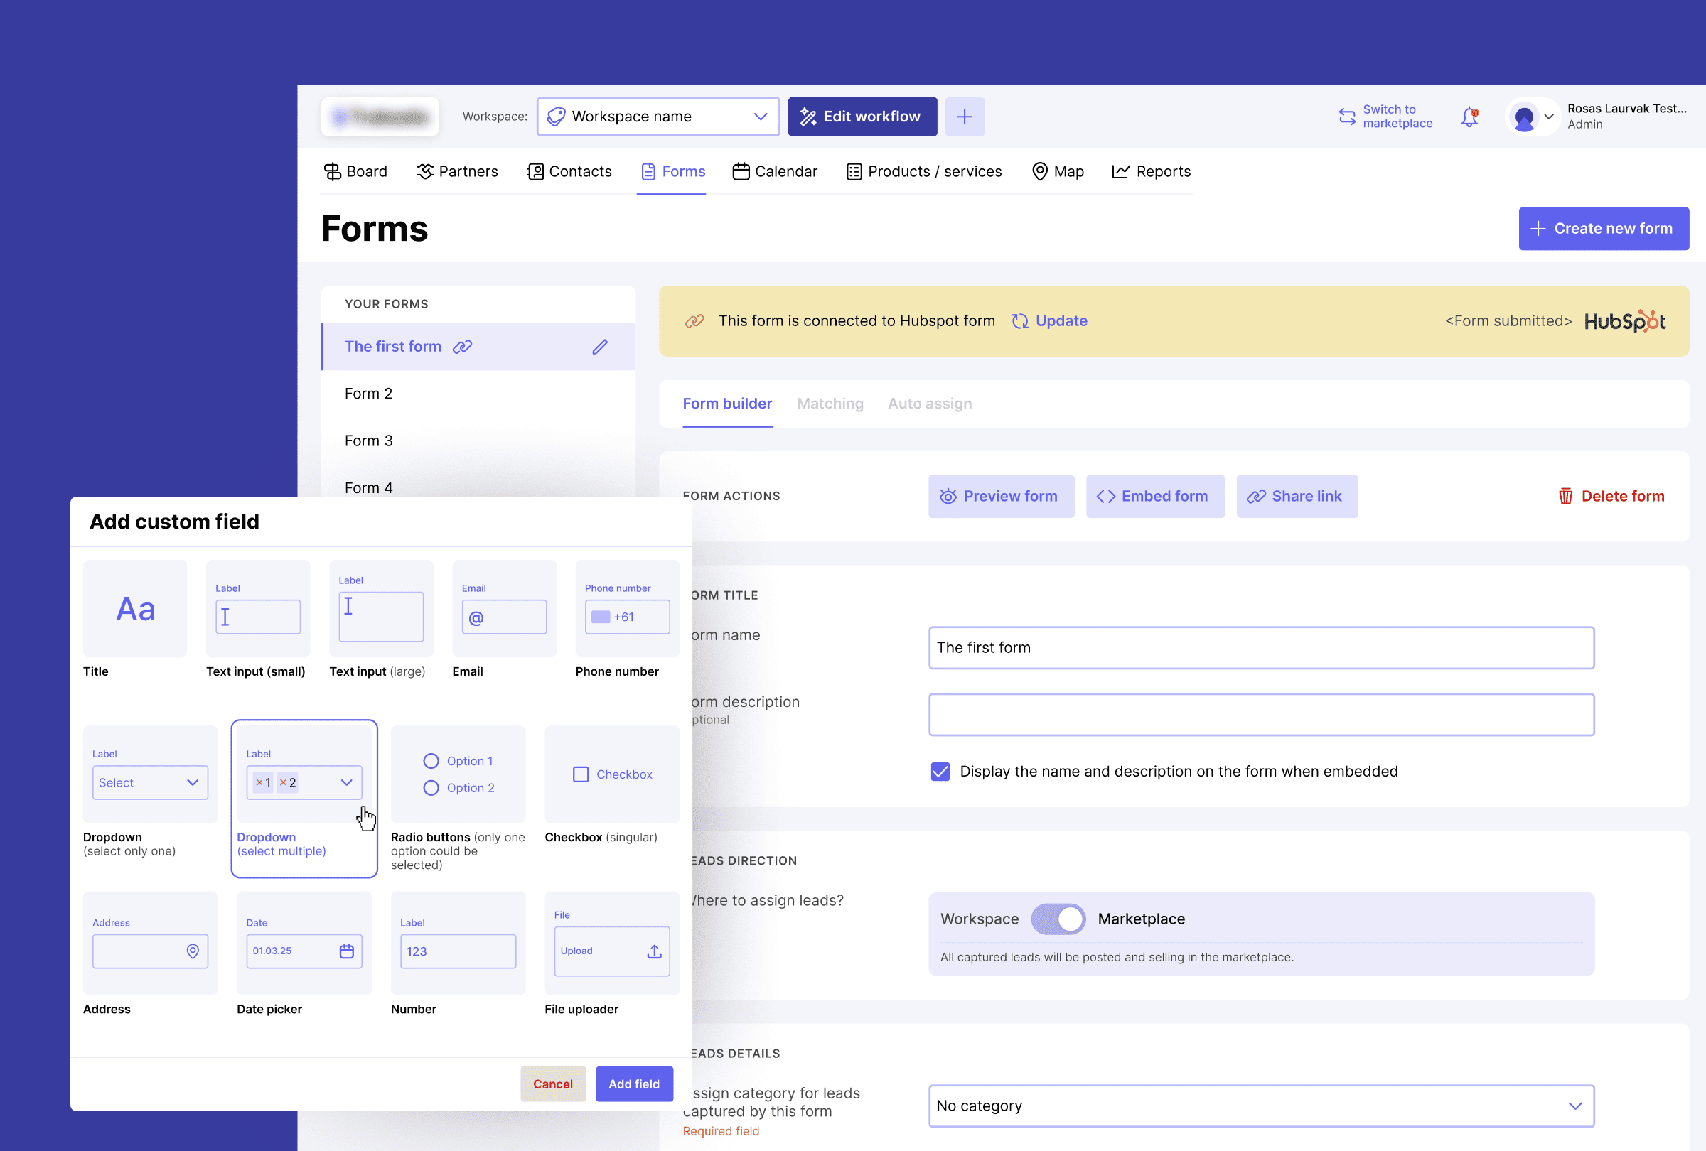
Task: Toggle the Workspace/Marketplace leads switch
Action: [x=1058, y=919]
